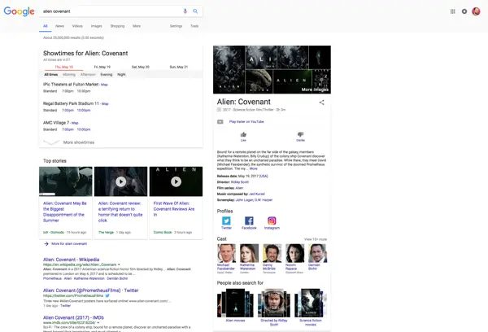Select the Sun, May 21 showtimes tab
This screenshot has height=332, width=488.
(179, 67)
